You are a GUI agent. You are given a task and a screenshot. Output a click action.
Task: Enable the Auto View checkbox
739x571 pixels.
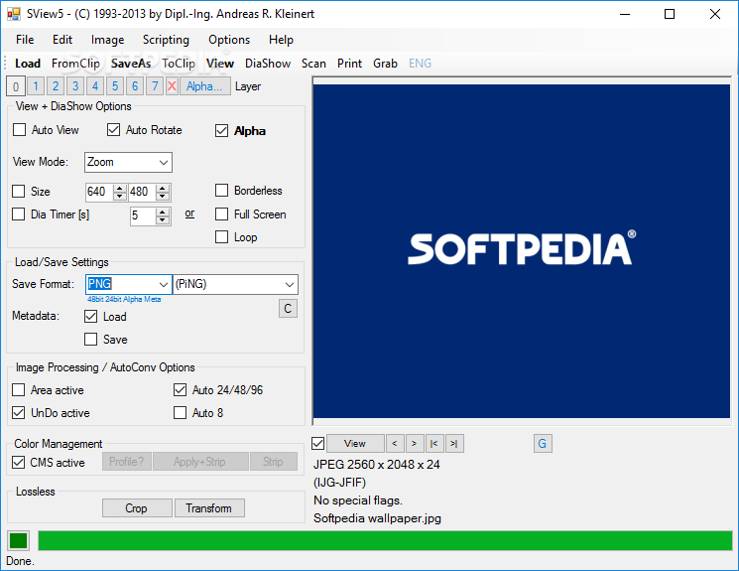[x=19, y=130]
